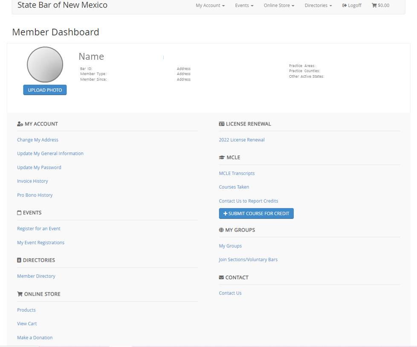Image resolution: width=417 pixels, height=347 pixels.
Task: Click the Member Since label
Action: pyautogui.click(x=94, y=79)
